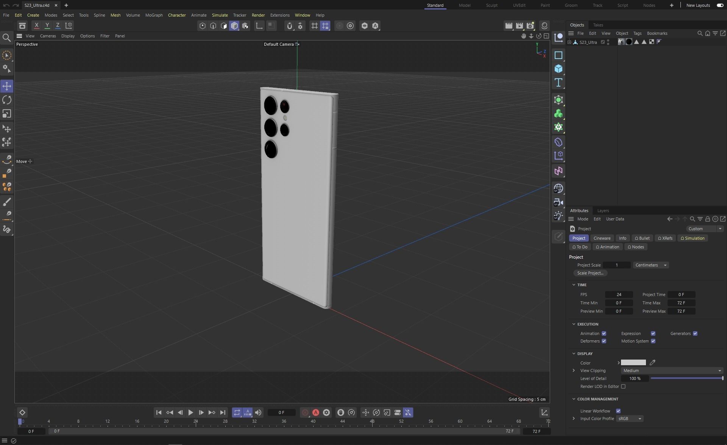Collapse the EXECUTION section

(574, 324)
